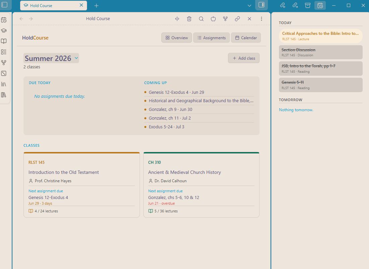Screen dimensions: 369x269
Task: Click the magnifier search icon in toolbar
Action: (201, 19)
